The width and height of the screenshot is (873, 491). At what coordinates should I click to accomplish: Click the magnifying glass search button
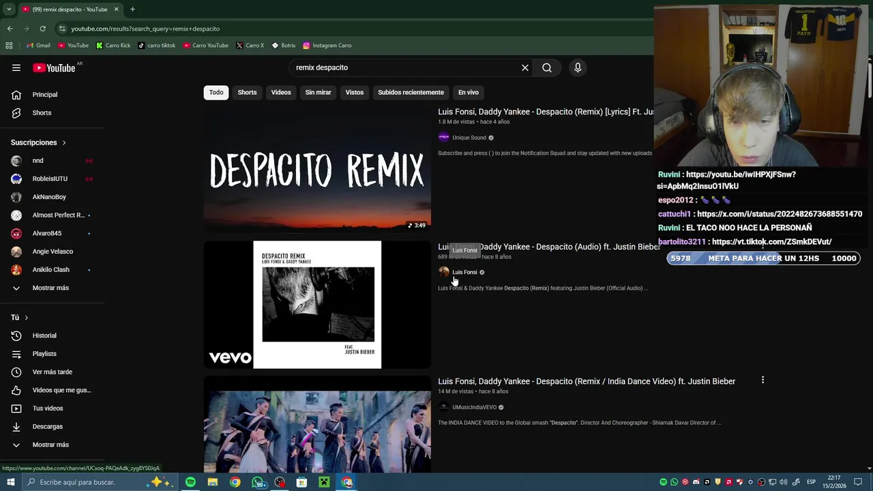point(547,68)
